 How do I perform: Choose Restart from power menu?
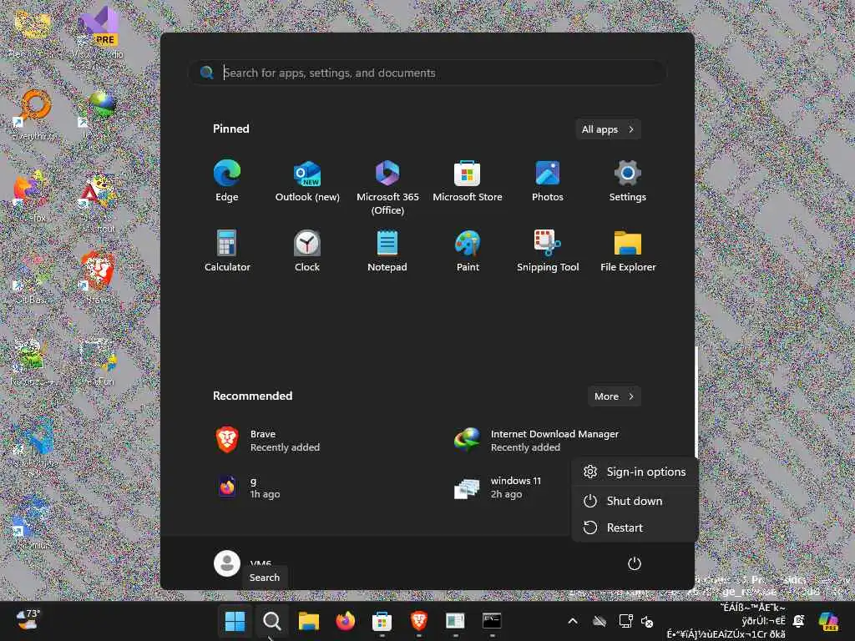[635, 527]
